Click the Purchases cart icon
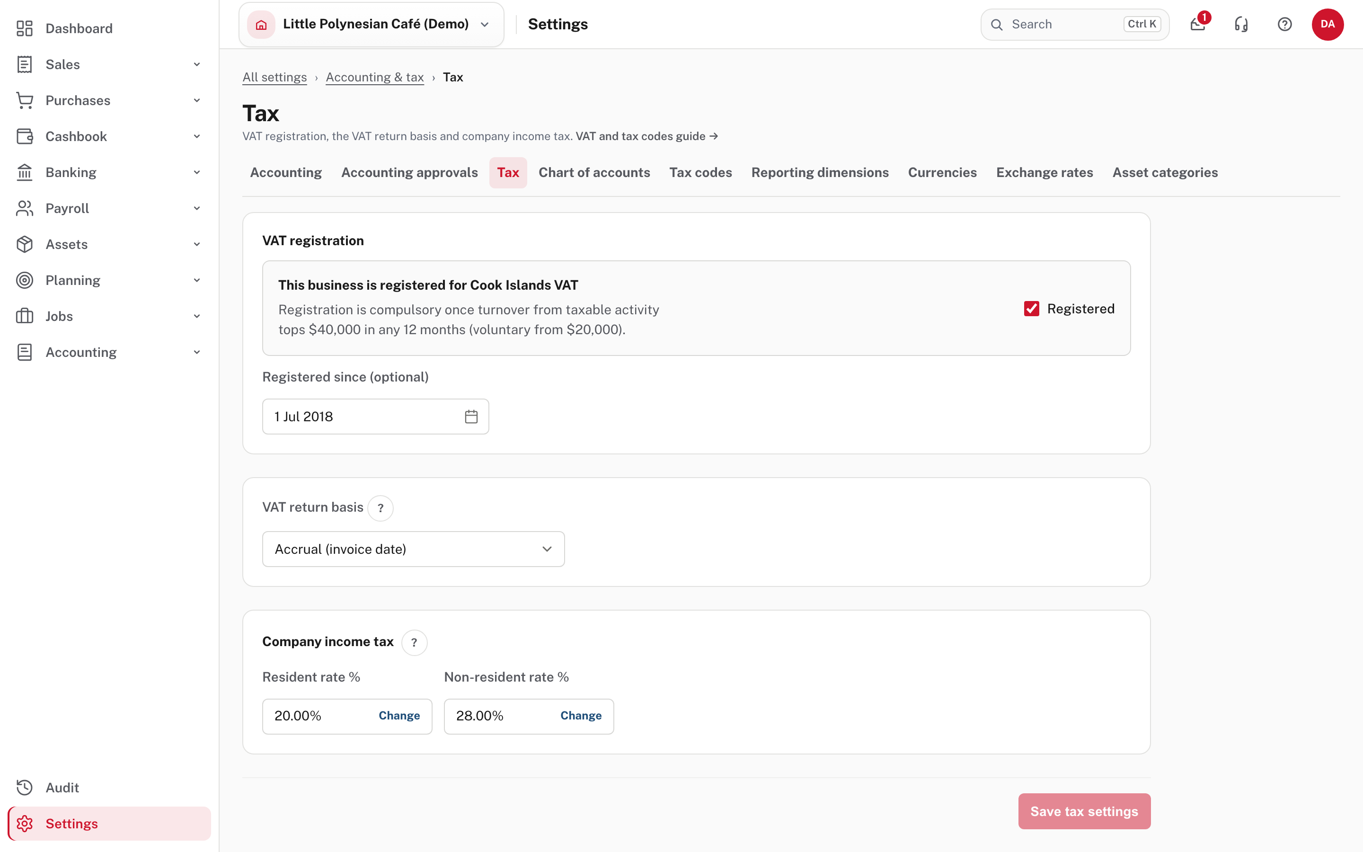 24,100
